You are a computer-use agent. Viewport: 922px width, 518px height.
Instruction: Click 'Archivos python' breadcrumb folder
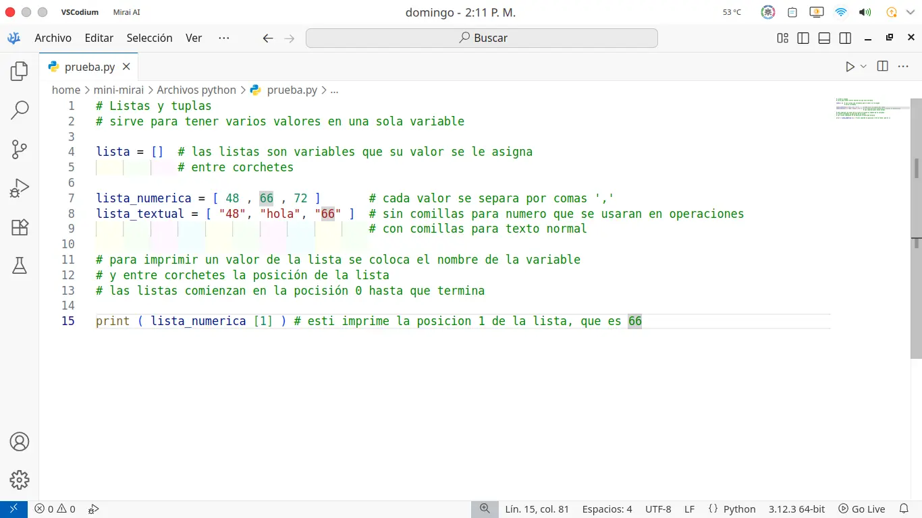pyautogui.click(x=196, y=90)
